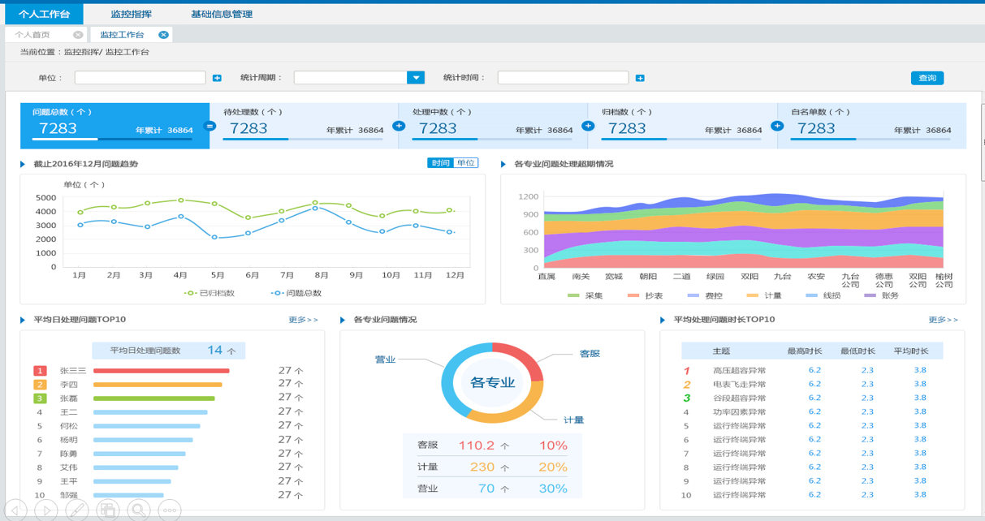
Task: Click the previous arrow icon in bottom toolbar
Action: [15, 510]
